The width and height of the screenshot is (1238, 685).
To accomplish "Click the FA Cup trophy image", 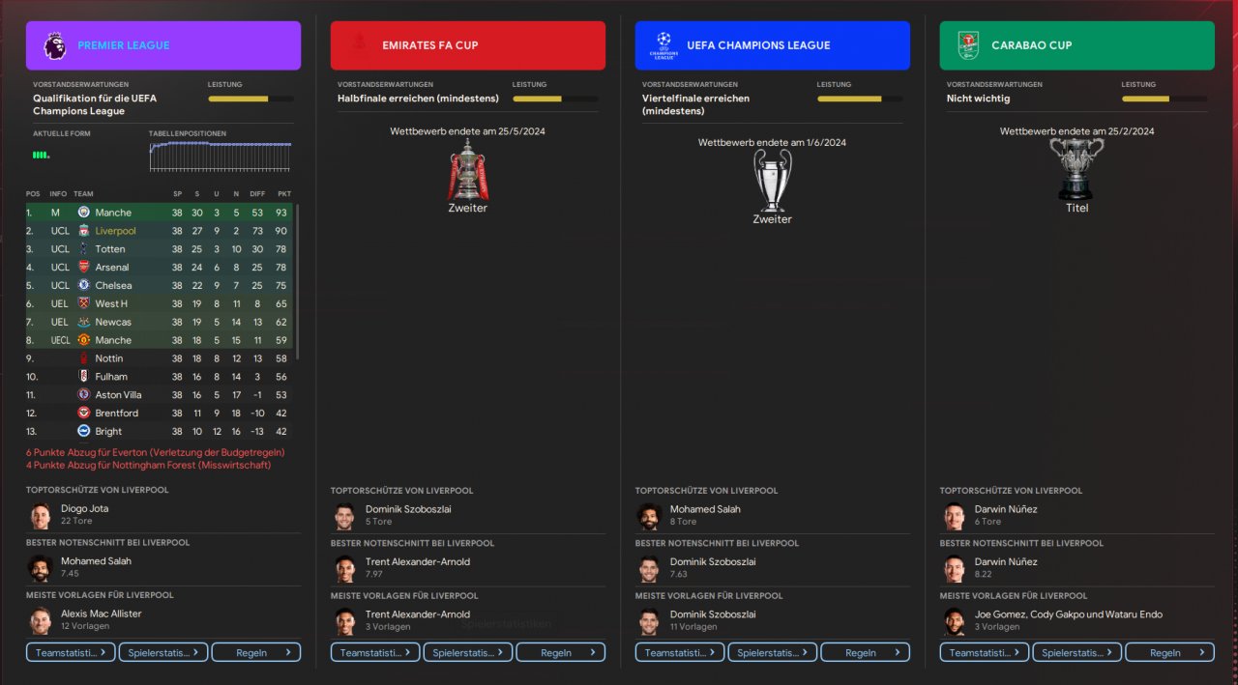I will [468, 170].
